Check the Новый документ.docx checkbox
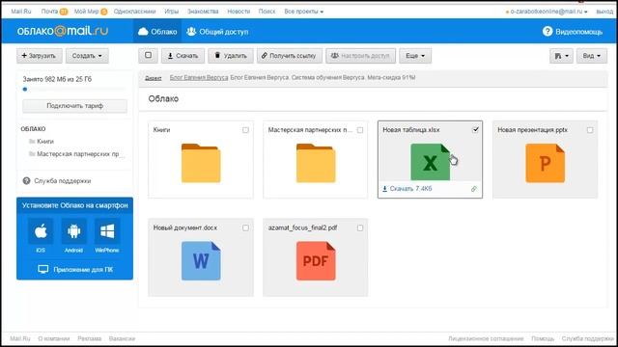Image resolution: width=618 pixels, height=347 pixels. (245, 227)
